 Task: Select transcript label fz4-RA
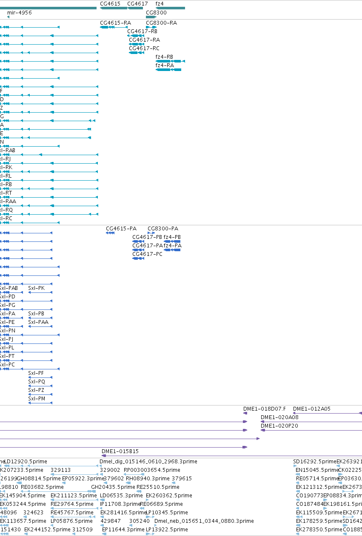(165, 65)
